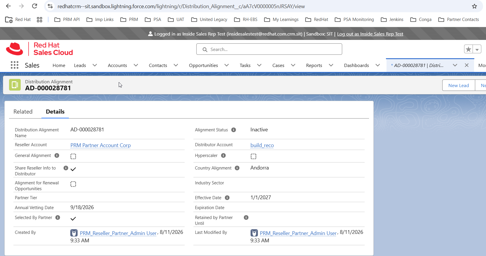Expand the Dashboards tab dropdown chevron
The width and height of the screenshot is (486, 256).
pyautogui.click(x=378, y=65)
